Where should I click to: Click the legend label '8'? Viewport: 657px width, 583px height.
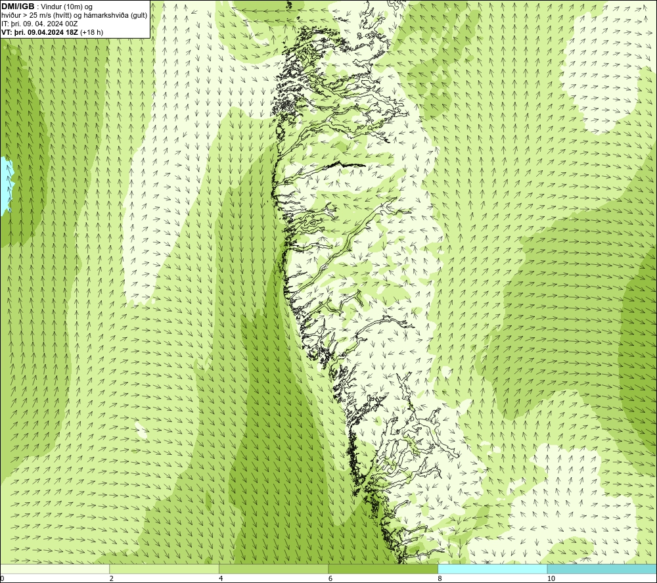[440, 578]
